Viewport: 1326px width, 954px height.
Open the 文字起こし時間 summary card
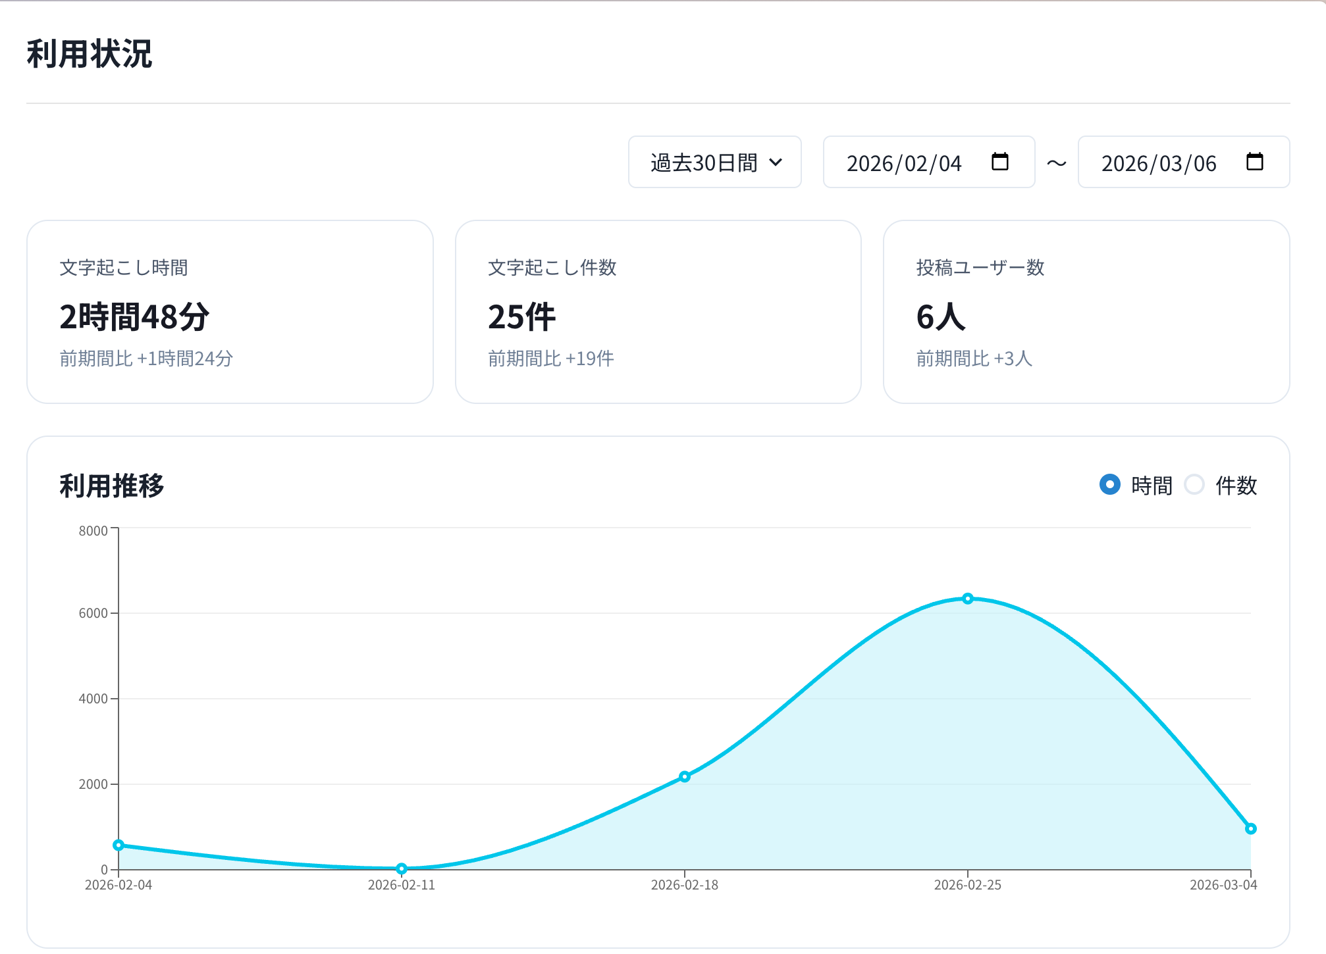point(230,311)
